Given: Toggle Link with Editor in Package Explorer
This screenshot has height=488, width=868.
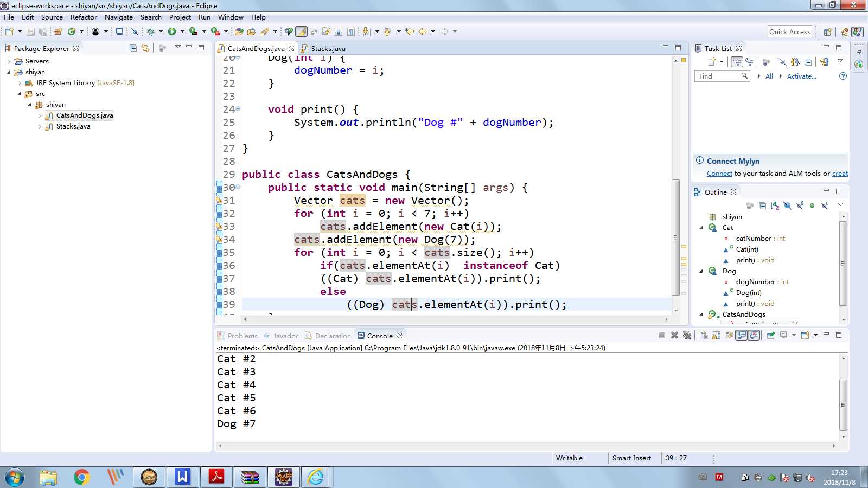Looking at the screenshot, I should [x=145, y=48].
